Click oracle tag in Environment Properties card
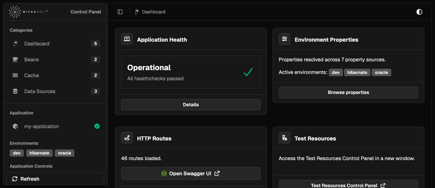This screenshot has height=188, width=435. [x=381, y=73]
